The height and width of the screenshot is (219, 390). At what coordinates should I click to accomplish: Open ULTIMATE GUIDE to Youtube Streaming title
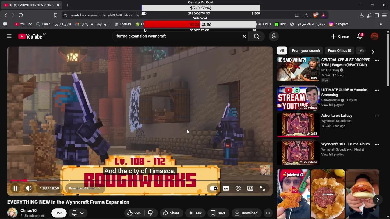click(344, 92)
